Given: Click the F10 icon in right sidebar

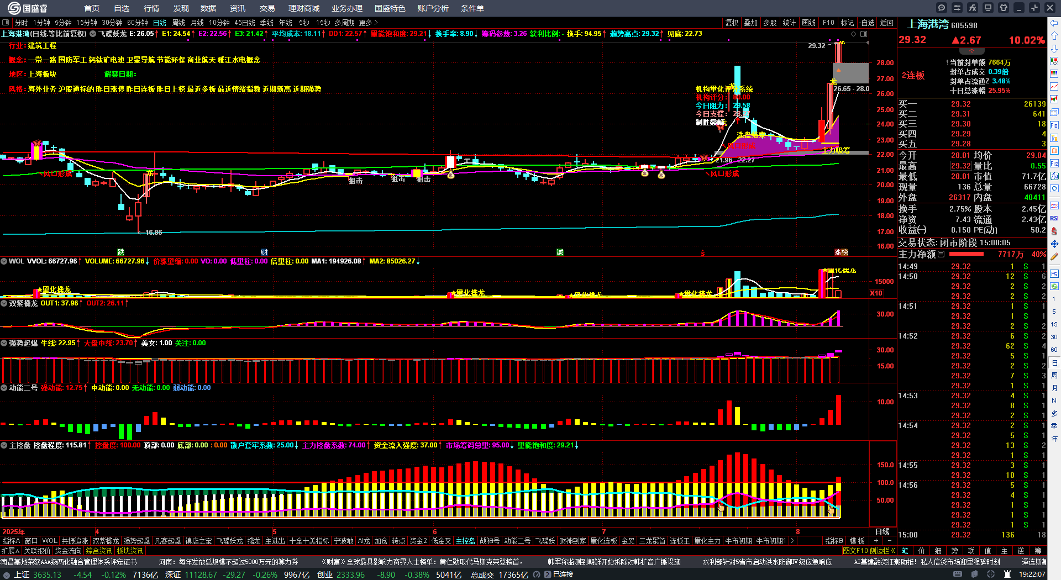Looking at the screenshot, I should (x=1054, y=125).
